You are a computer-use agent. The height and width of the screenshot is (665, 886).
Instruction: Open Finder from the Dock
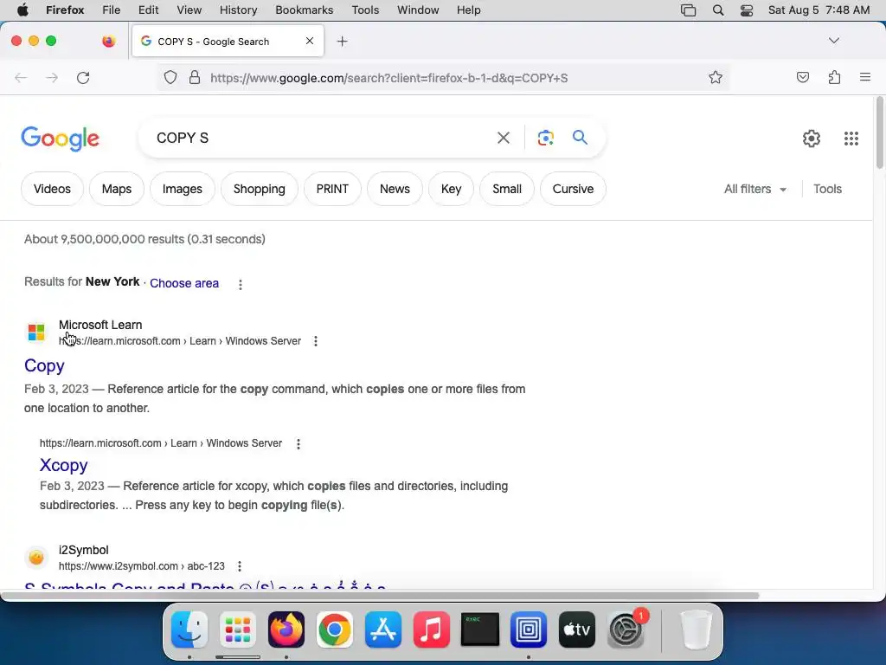click(189, 629)
